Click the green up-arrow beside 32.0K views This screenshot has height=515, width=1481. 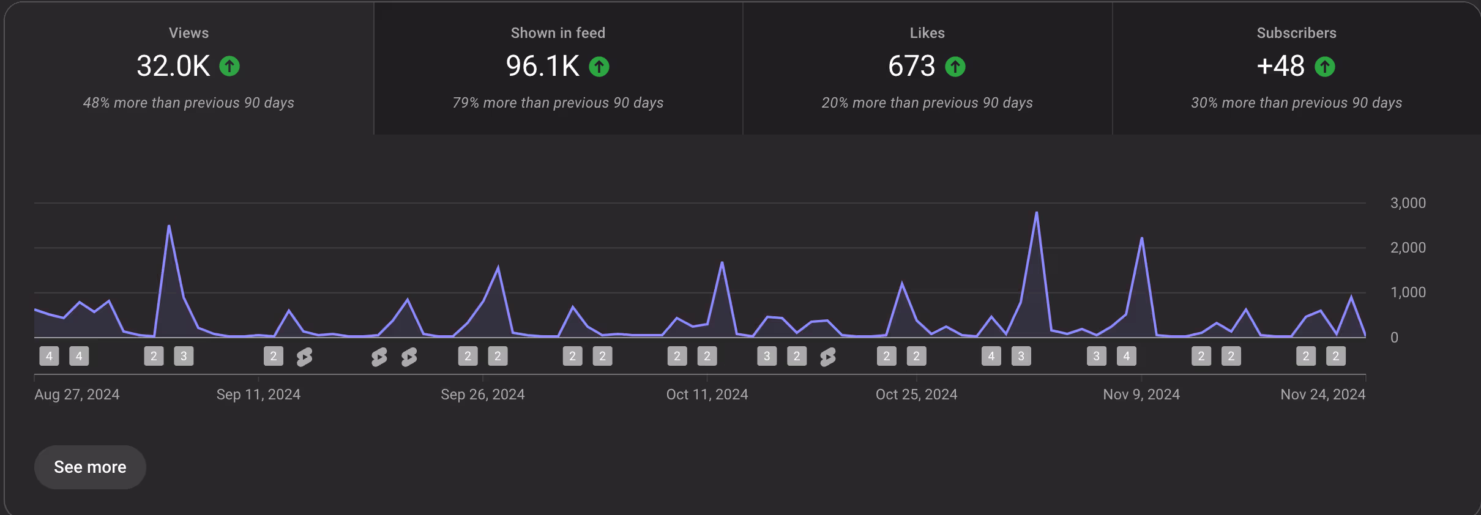coord(229,66)
